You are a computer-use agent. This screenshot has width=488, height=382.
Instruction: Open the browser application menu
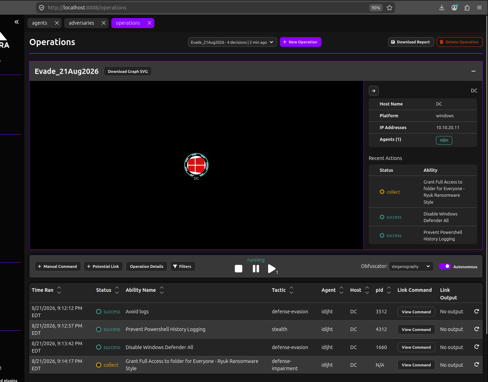point(479,8)
